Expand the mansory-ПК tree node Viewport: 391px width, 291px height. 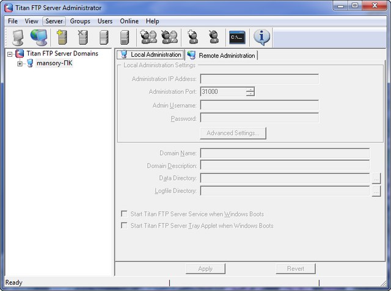point(20,64)
